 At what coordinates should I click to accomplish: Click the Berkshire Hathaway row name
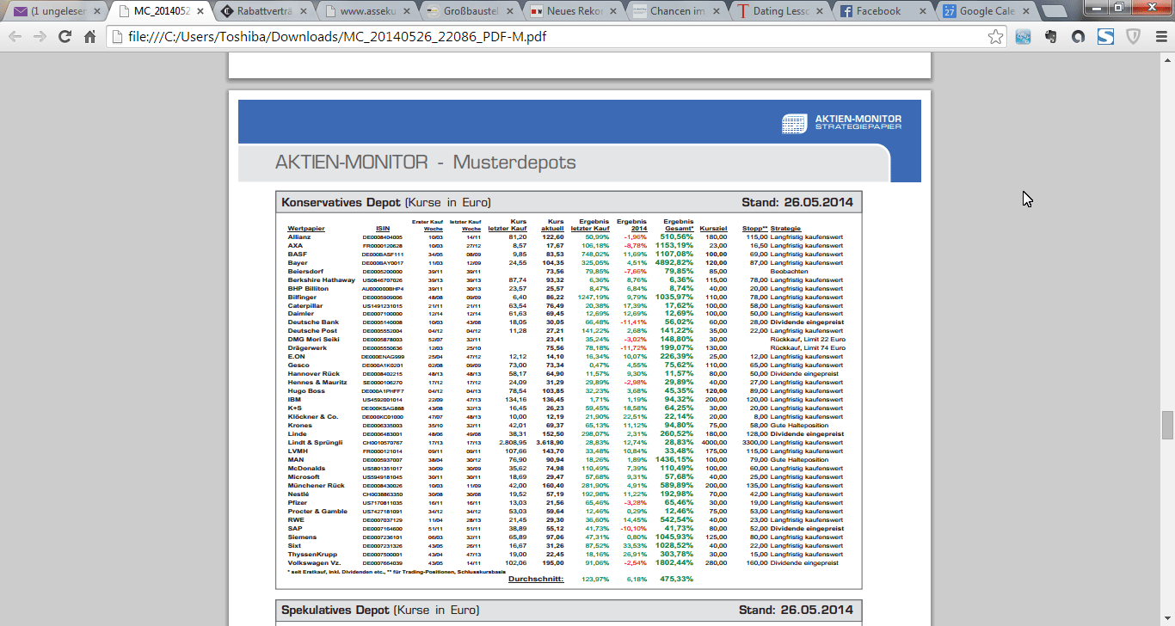[x=321, y=279]
